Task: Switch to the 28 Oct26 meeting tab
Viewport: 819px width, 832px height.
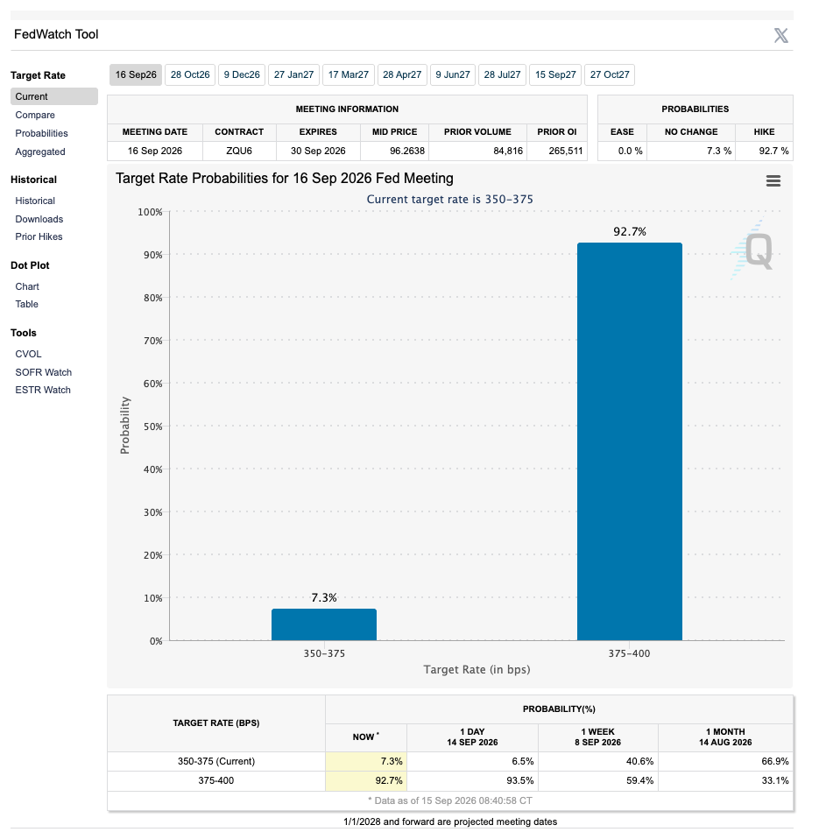Action: click(x=190, y=74)
